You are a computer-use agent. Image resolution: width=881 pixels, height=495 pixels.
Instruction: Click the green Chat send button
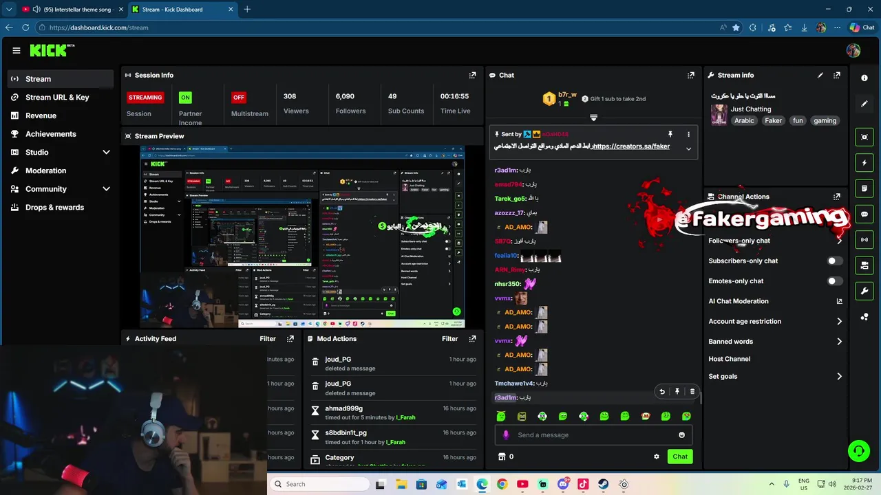[x=680, y=456]
